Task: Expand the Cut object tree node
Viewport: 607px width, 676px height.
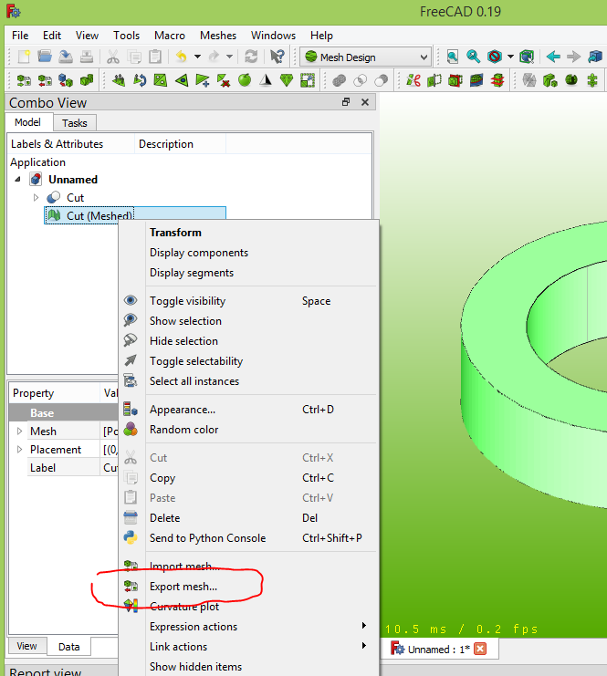Action: [x=36, y=197]
